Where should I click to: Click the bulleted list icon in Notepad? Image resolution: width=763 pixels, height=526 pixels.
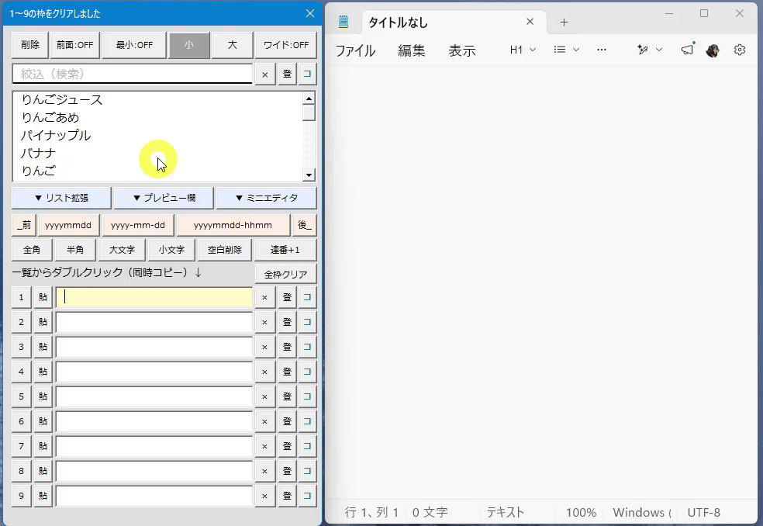tap(560, 50)
